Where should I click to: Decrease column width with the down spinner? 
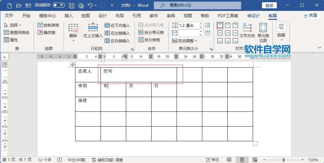(201, 35)
